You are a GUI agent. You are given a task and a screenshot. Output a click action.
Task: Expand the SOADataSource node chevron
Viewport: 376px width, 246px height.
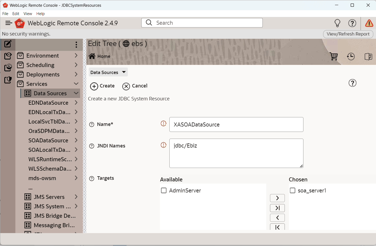tap(76, 140)
